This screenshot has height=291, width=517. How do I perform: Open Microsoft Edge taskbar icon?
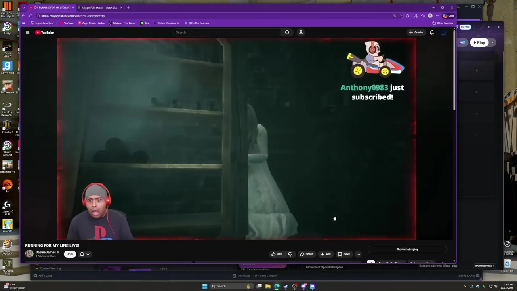(277, 286)
